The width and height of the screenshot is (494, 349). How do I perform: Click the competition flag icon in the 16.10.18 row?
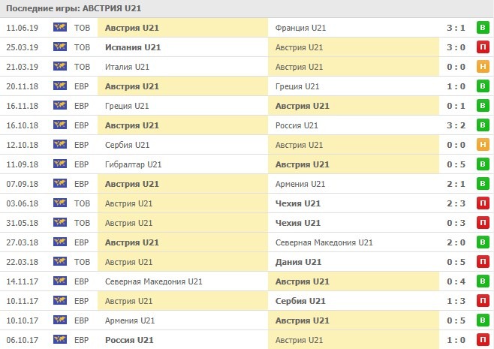pos(60,125)
